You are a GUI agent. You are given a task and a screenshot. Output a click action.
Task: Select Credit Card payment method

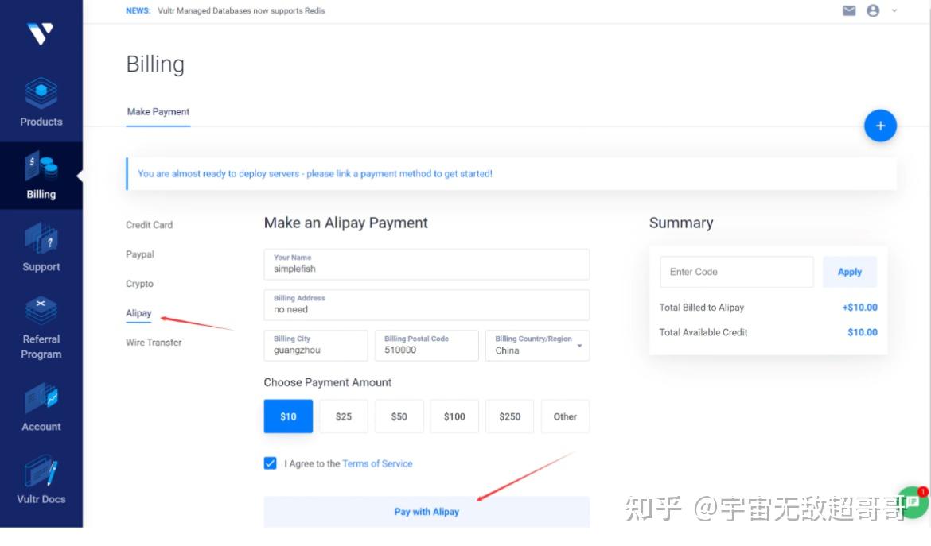149,225
